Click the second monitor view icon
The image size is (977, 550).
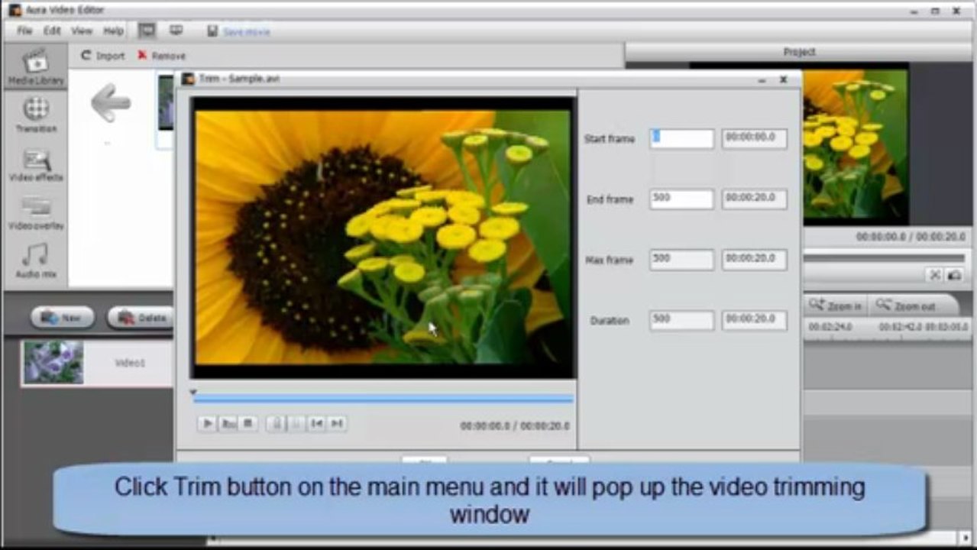[176, 31]
